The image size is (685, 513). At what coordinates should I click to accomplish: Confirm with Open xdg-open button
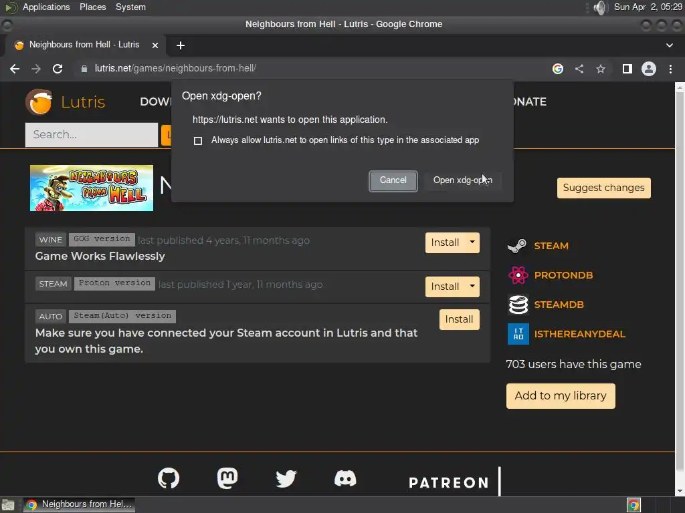coord(463,180)
